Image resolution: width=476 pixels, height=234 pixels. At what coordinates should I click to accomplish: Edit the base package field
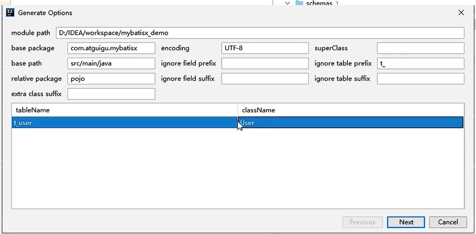(x=111, y=48)
